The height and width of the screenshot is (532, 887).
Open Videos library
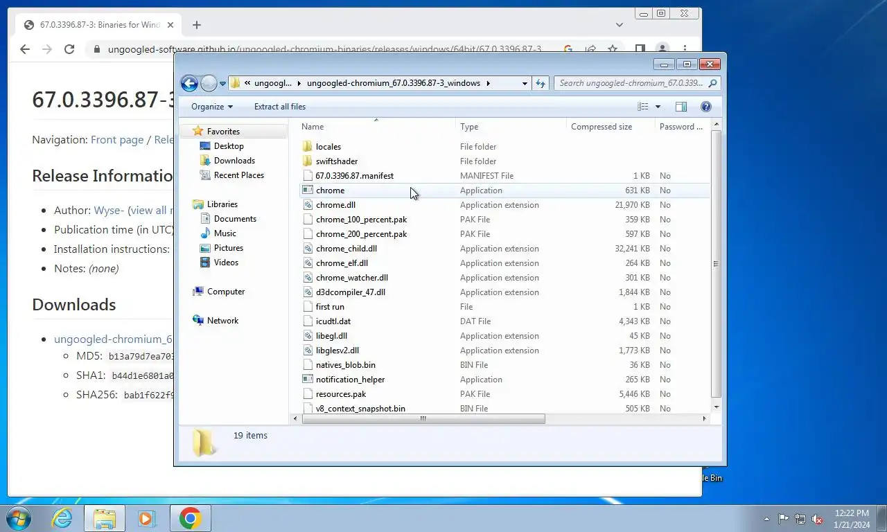[226, 263]
